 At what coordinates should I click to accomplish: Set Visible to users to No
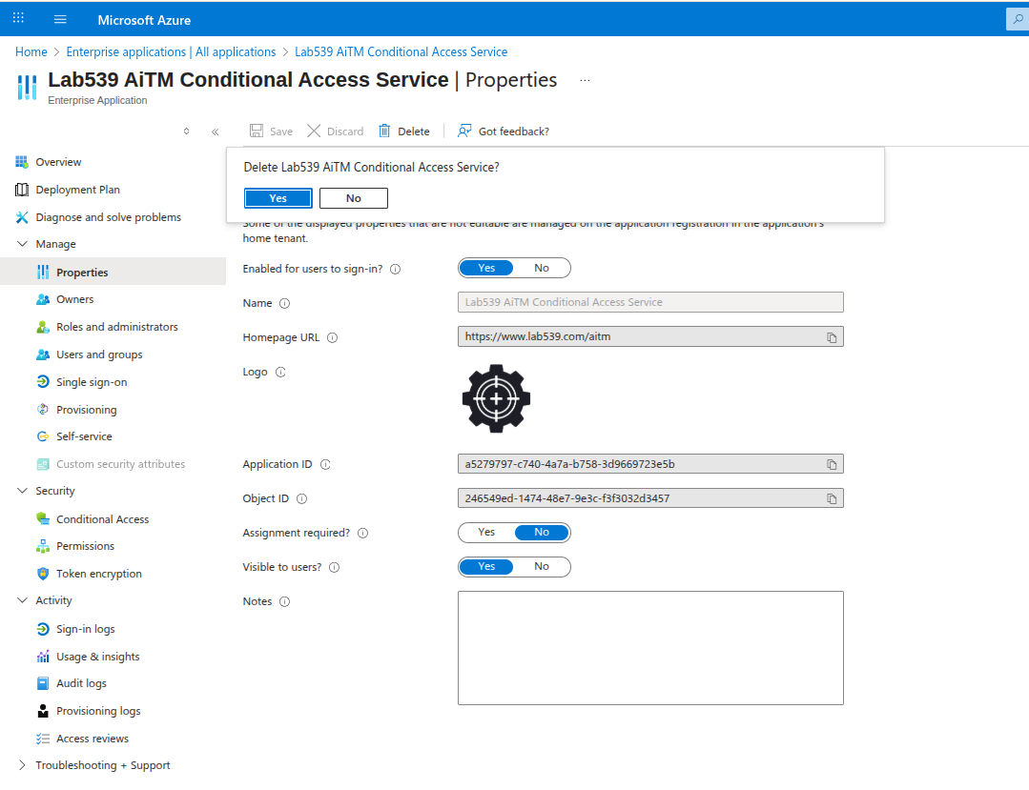[542, 567]
